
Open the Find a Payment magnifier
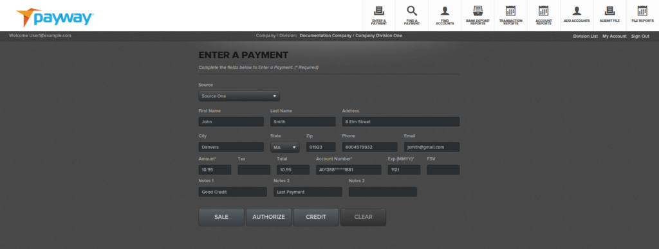[x=412, y=15]
